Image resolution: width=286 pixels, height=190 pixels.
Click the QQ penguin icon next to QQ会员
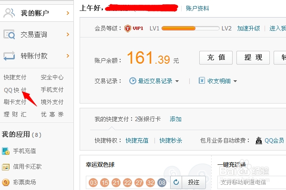pos(259,141)
